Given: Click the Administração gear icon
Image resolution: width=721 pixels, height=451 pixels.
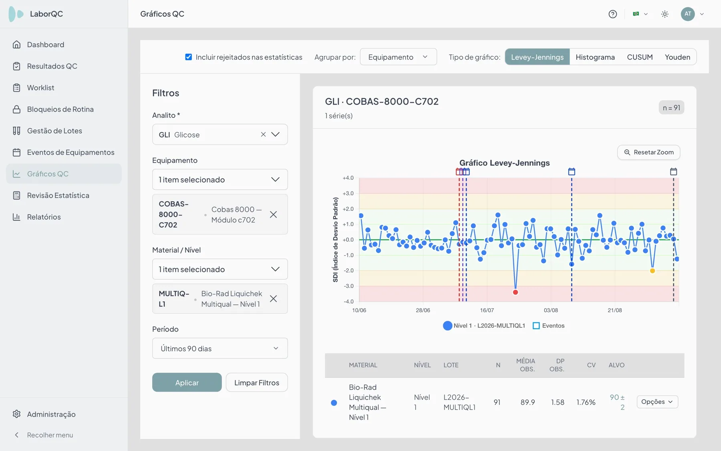Looking at the screenshot, I should pyautogui.click(x=16, y=414).
